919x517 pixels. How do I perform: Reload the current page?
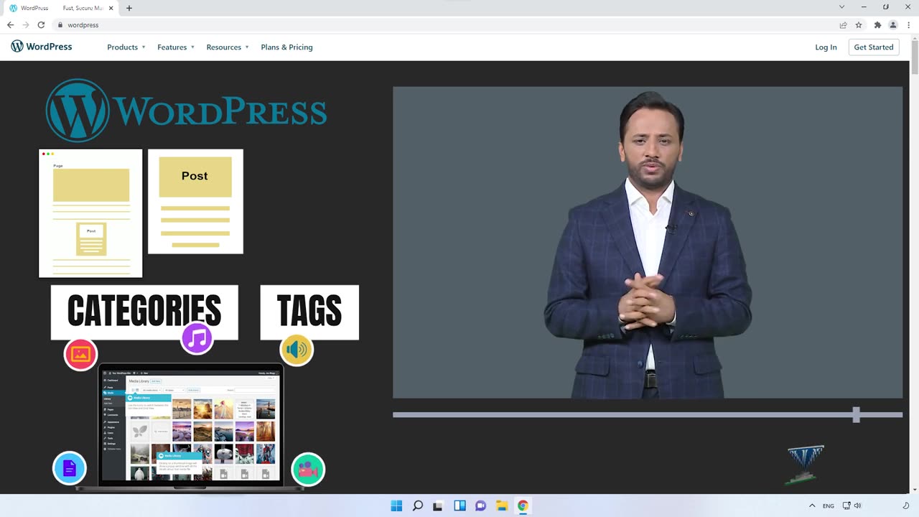pos(41,25)
